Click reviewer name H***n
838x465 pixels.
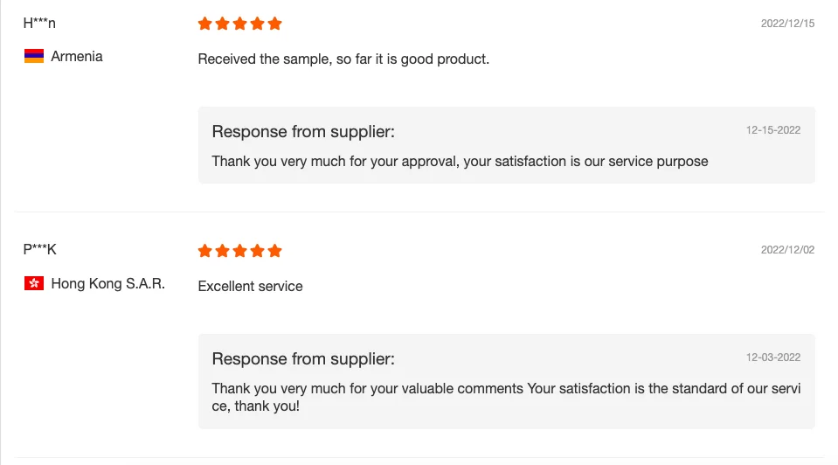click(x=39, y=23)
